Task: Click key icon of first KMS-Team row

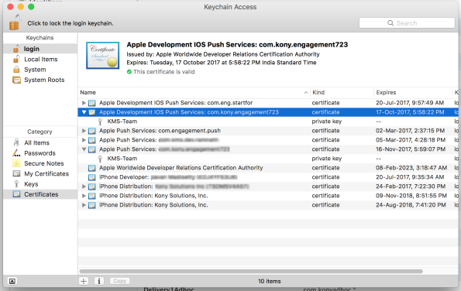Action: pos(100,122)
